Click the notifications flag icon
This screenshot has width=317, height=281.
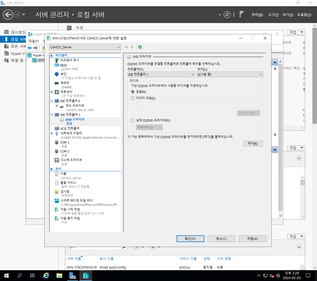pos(242,14)
